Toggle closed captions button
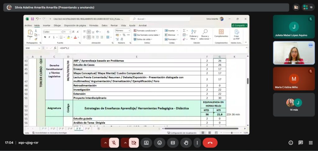This screenshot has width=318, height=151. (x=173, y=143)
